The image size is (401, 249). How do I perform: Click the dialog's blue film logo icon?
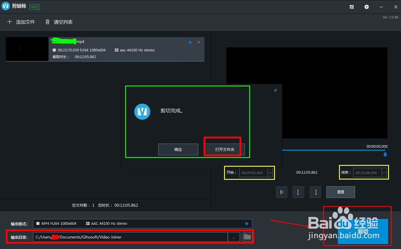(142, 112)
